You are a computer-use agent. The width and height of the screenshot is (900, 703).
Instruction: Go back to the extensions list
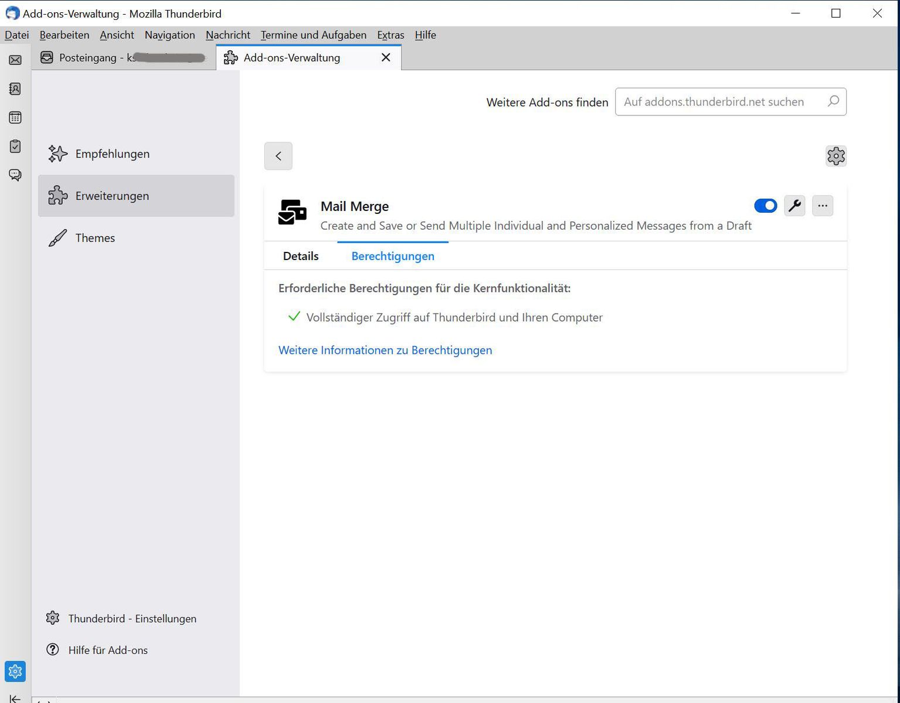pyautogui.click(x=279, y=156)
